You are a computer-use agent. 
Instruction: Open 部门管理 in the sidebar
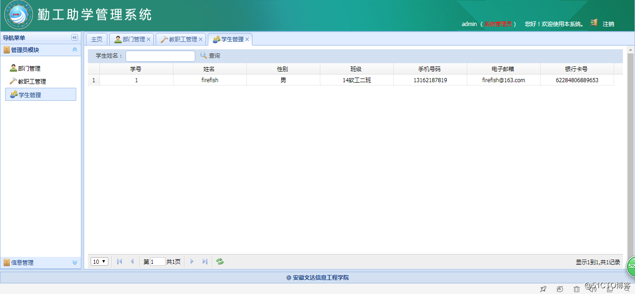(25, 68)
